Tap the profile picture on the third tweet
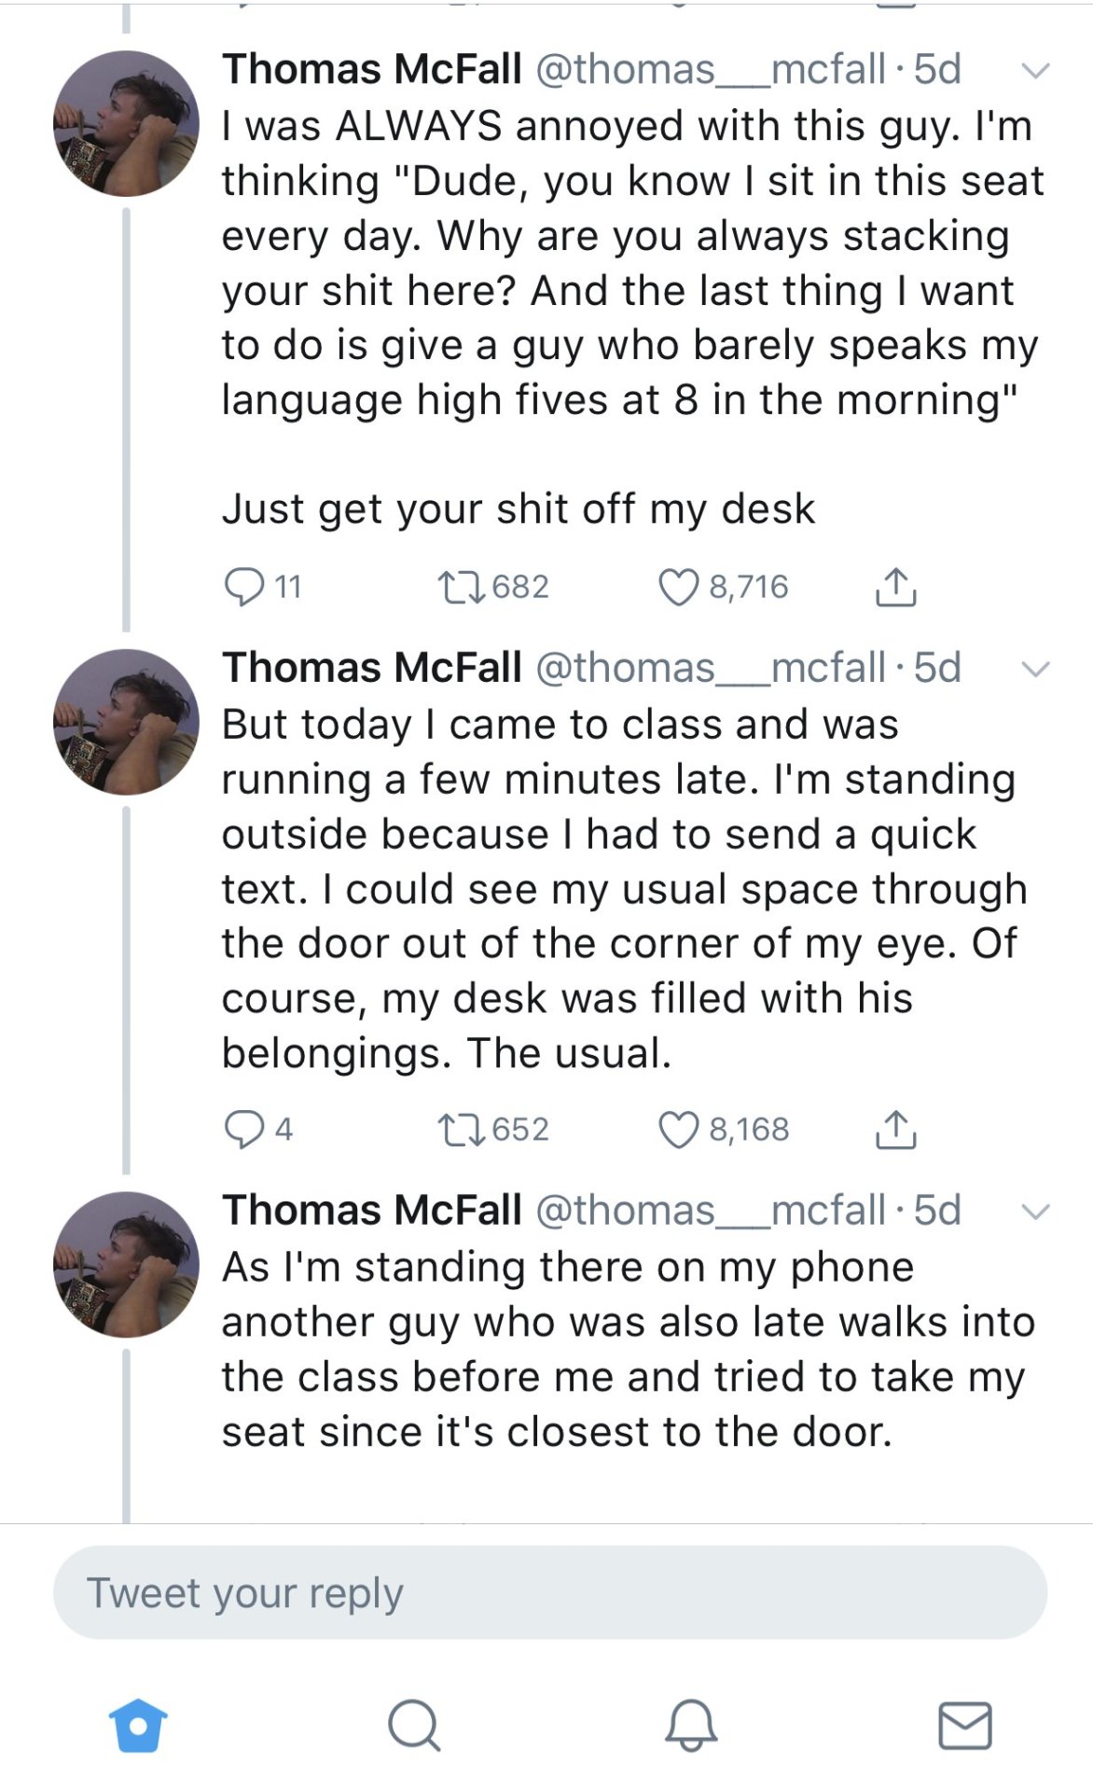Image resolution: width=1093 pixels, height=1791 pixels. point(126,1264)
